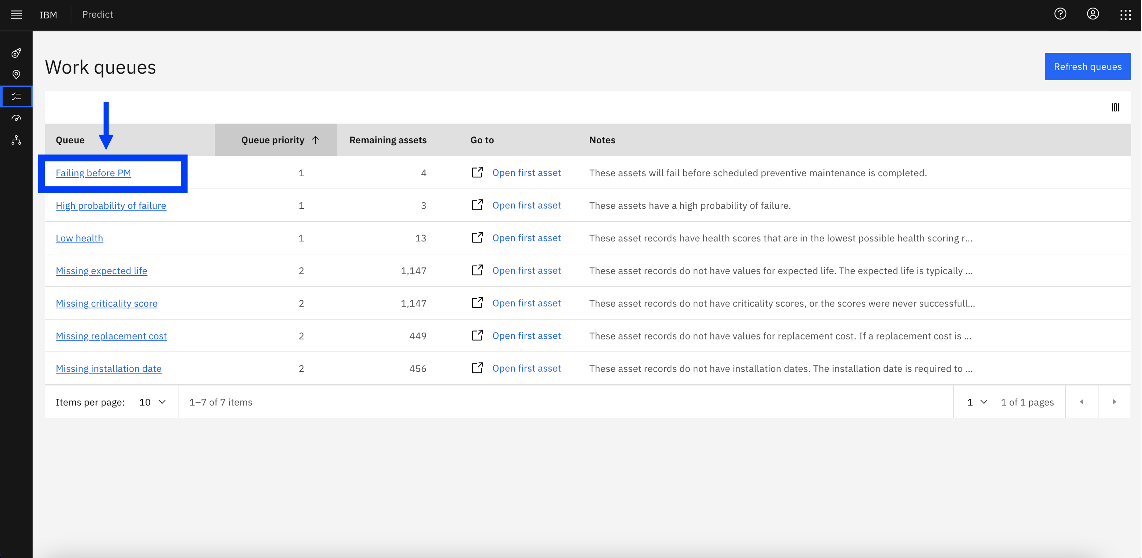The height and width of the screenshot is (558, 1142).
Task: Click Refresh queues button
Action: [x=1087, y=66]
